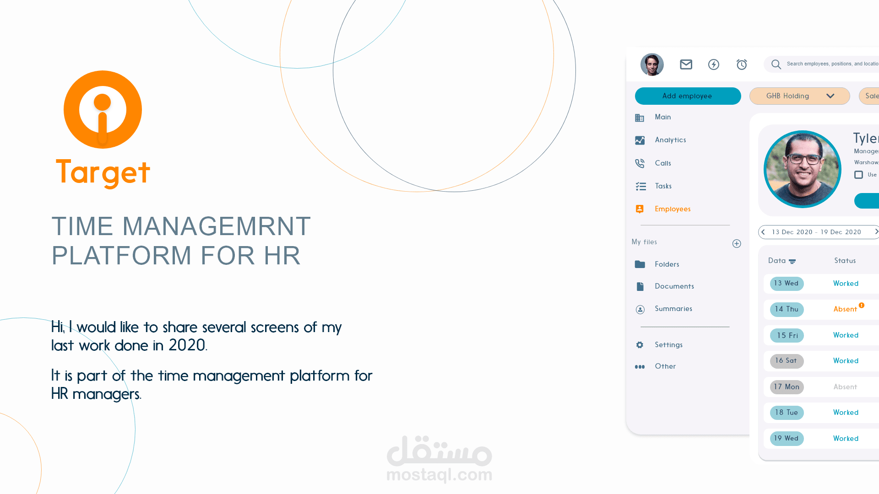Click the Worked status for 18 Tue
Screen dimensions: 879x494
pyautogui.click(x=846, y=413)
